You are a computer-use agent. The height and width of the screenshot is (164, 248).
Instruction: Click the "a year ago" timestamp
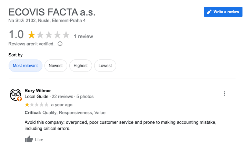(62, 105)
